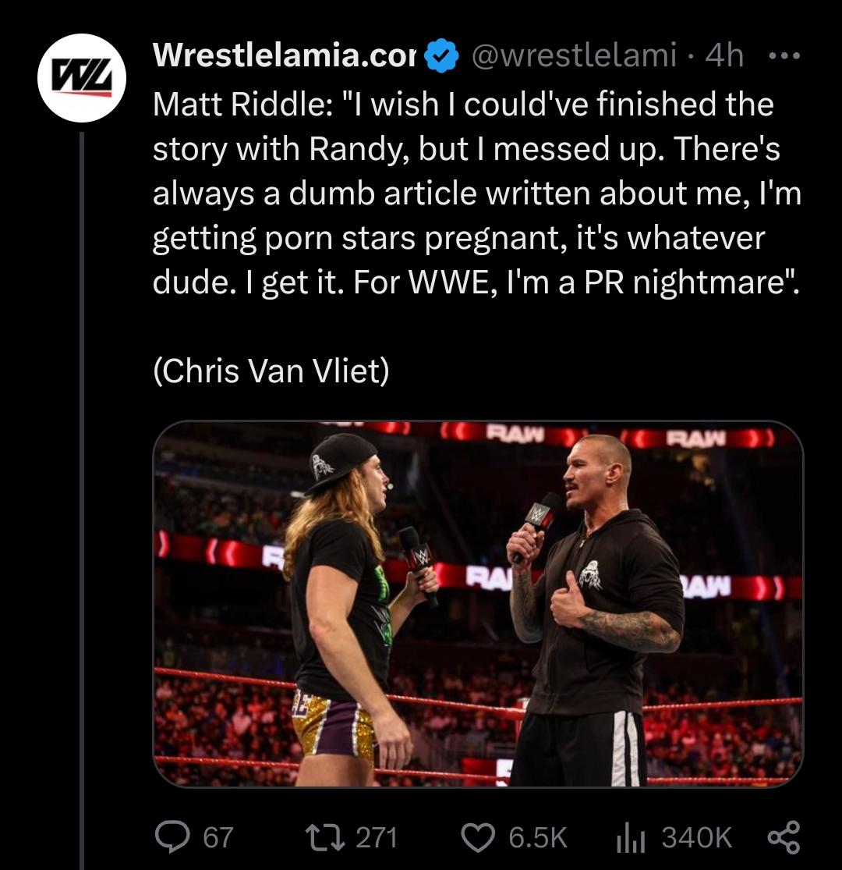The width and height of the screenshot is (842, 870).
Task: Open the 4h timestamp link
Action: [x=724, y=55]
